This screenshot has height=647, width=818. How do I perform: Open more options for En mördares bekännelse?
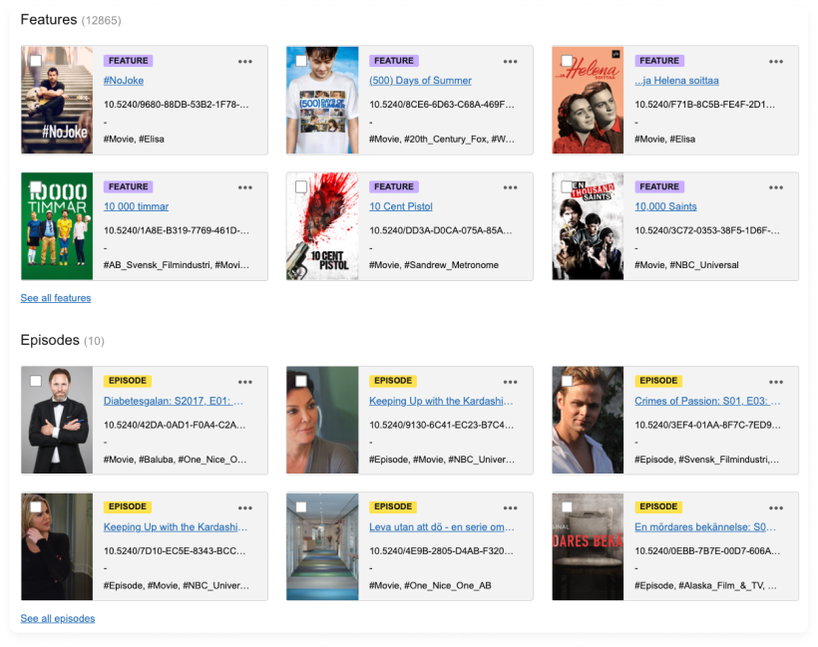click(776, 508)
